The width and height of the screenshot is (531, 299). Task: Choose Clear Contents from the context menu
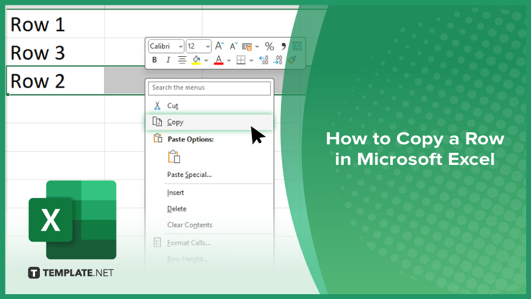[209, 225]
